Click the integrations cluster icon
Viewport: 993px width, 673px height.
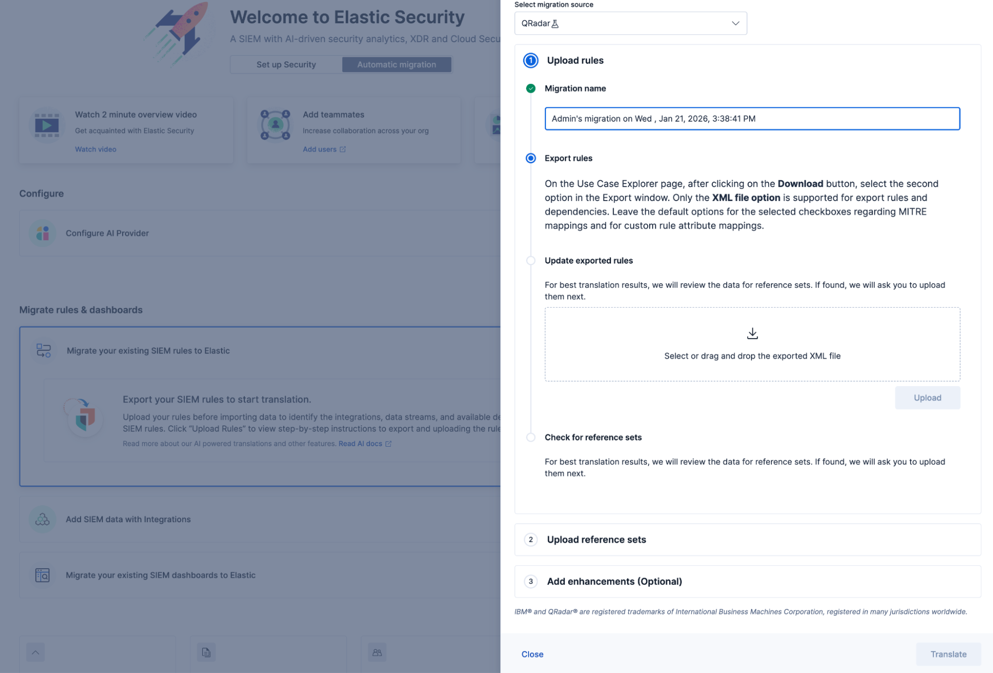42,520
